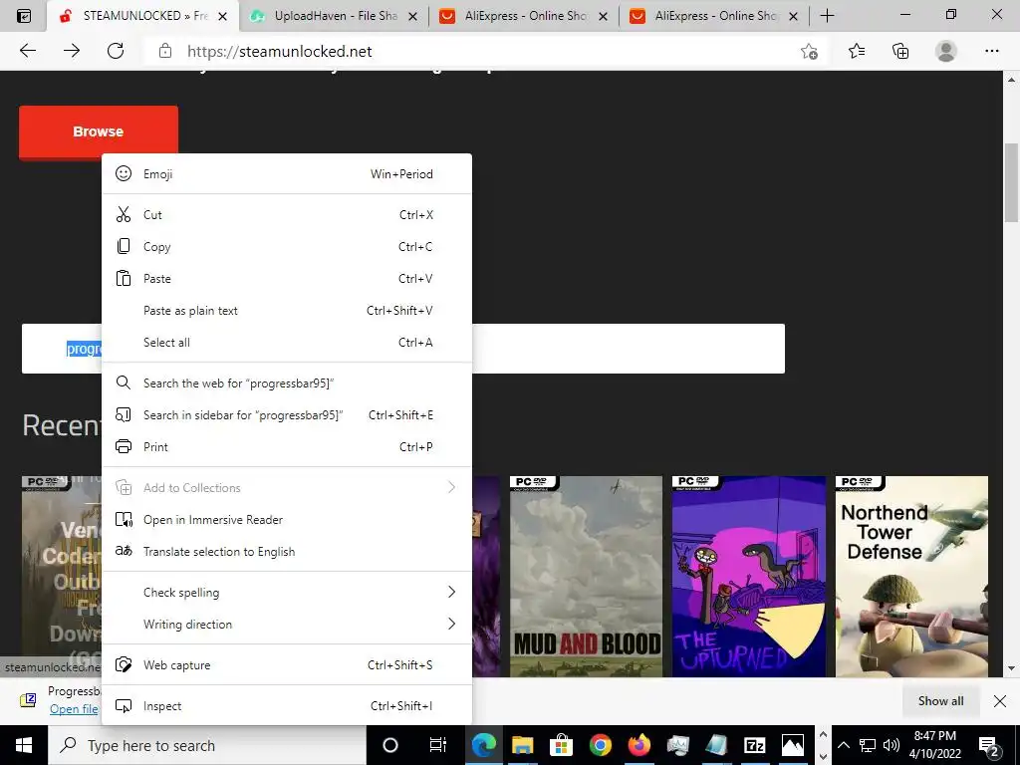Expand Writing direction submenu
Viewport: 1020px width, 765px height.
click(x=287, y=624)
